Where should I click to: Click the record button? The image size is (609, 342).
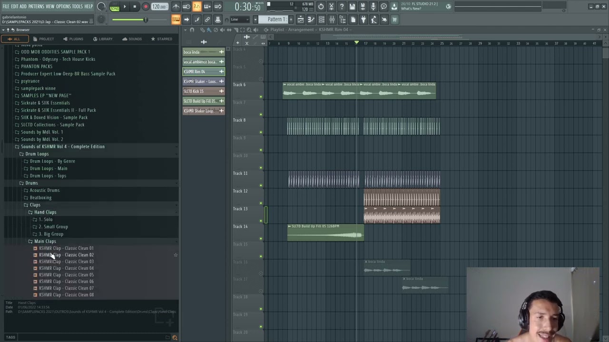pos(146,7)
